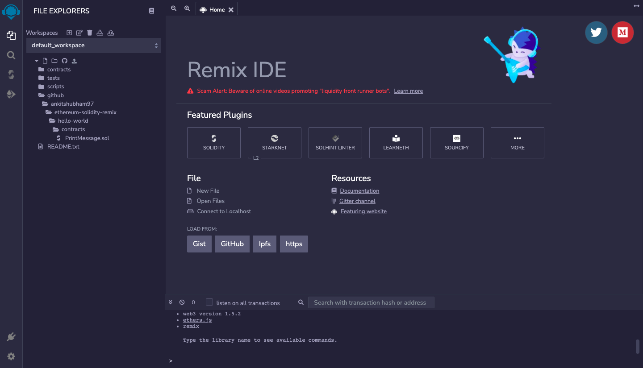
Task: Click the web3 version 1.5.2 link
Action: 212,314
